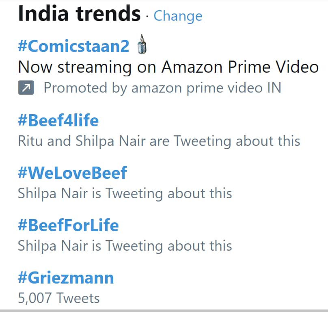Click Ritu and Shilpa Nair description text
Image resolution: width=328 pixels, height=312 pixels.
[158, 141]
